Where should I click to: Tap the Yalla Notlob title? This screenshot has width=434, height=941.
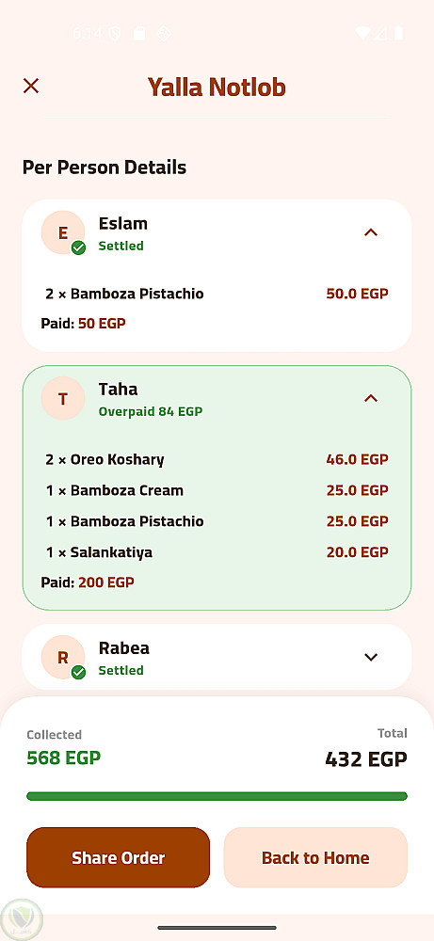click(x=217, y=87)
